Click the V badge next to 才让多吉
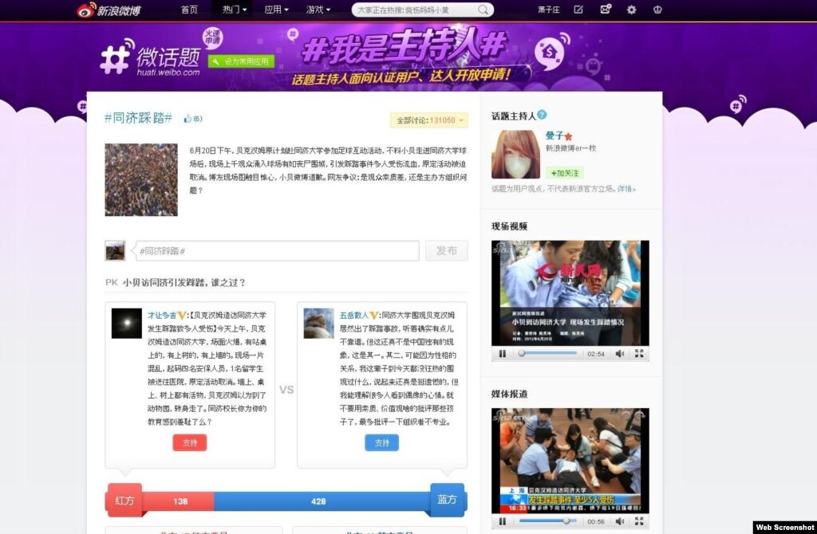Screen dimensions: 817x534 pyautogui.click(x=182, y=316)
